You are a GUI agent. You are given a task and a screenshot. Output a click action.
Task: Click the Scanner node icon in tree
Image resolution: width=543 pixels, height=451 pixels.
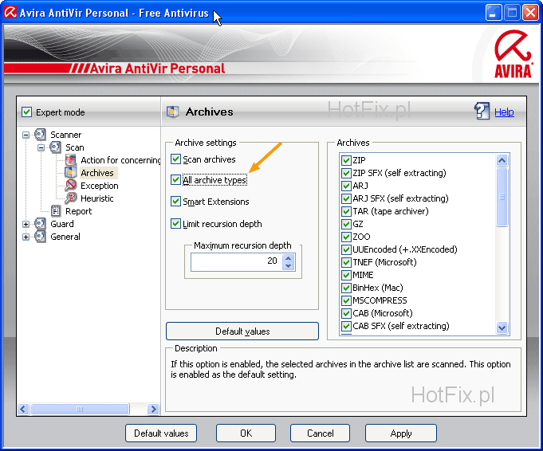[x=40, y=135]
